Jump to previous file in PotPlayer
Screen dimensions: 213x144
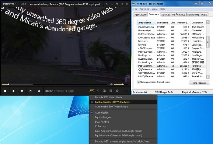point(22,91)
